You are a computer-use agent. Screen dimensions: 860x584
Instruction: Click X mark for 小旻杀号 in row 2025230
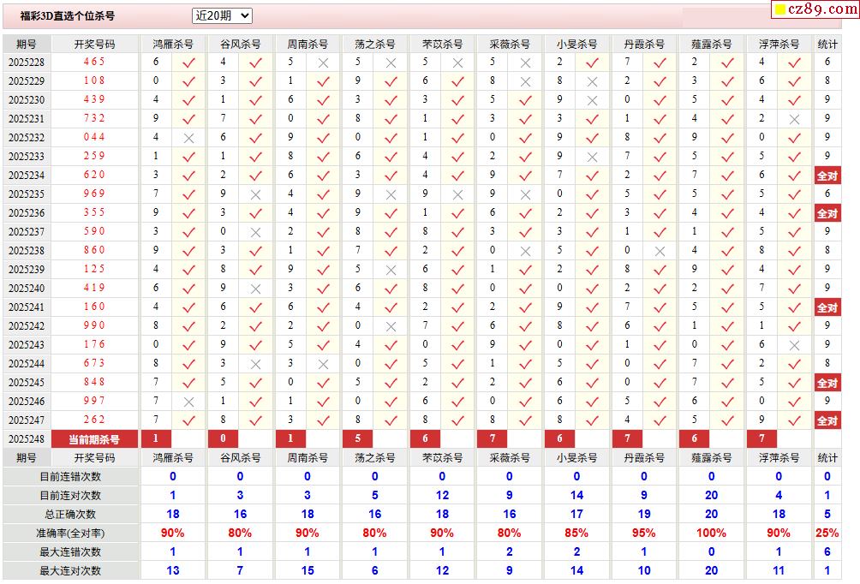[593, 101]
